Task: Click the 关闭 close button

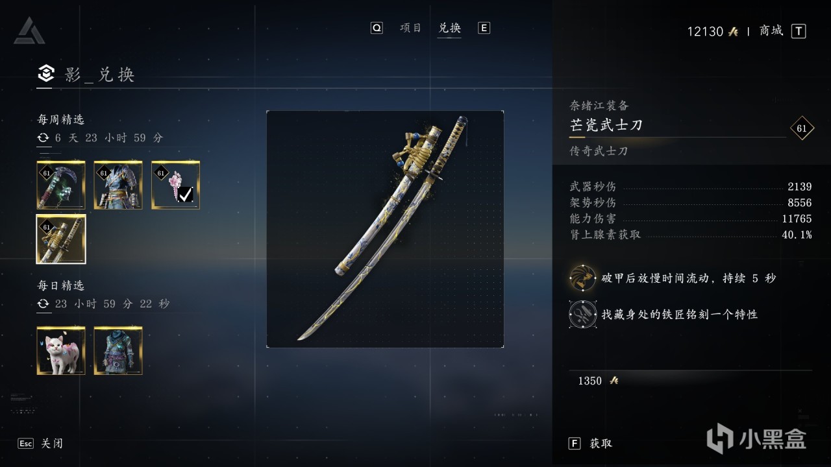Action: pos(52,444)
